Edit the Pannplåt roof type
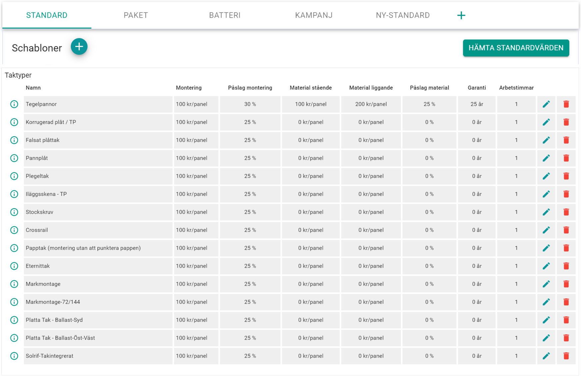The width and height of the screenshot is (583, 377). tap(546, 158)
